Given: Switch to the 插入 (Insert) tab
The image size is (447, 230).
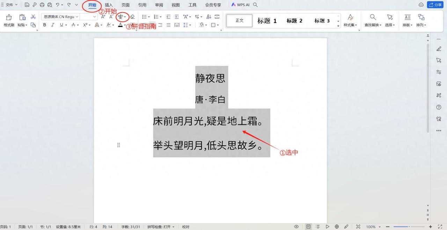Looking at the screenshot, I should (x=109, y=5).
